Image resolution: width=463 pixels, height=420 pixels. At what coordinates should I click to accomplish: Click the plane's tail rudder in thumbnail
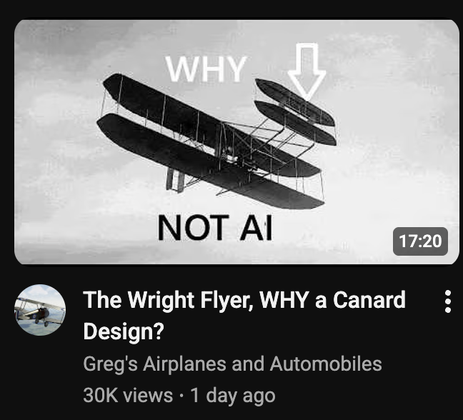175,180
